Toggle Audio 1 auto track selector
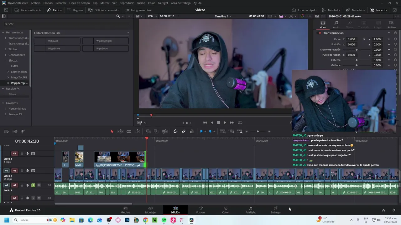This screenshot has width=401, height=225. tap(27, 185)
